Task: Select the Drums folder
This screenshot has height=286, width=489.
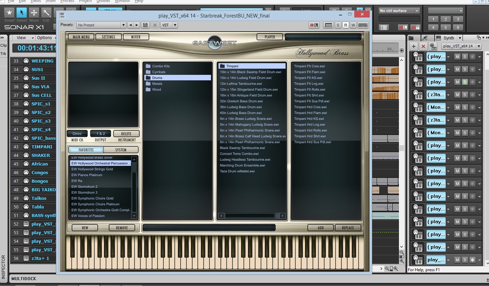Action: [x=178, y=78]
